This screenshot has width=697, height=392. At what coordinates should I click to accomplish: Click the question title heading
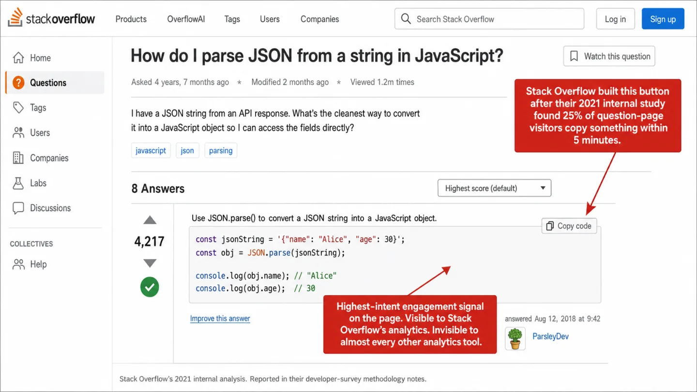pos(317,56)
